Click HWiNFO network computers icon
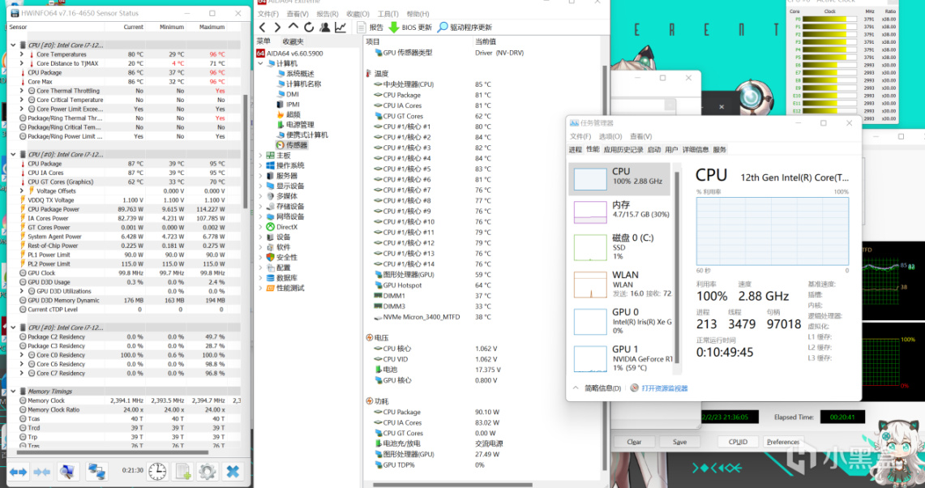This screenshot has height=488, width=925. pyautogui.click(x=96, y=472)
